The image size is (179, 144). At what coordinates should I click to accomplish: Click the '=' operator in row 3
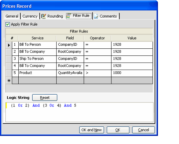[x=97, y=59]
